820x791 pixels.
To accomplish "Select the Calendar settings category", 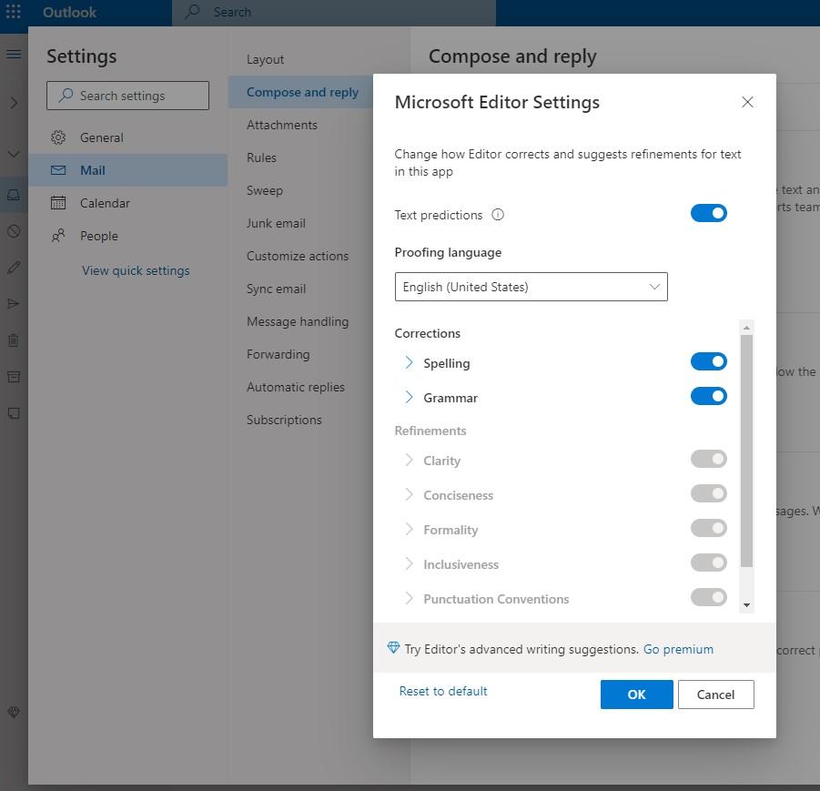I will [127, 203].
